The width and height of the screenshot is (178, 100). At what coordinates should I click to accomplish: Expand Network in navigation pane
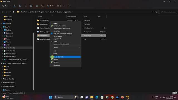point(1,90)
